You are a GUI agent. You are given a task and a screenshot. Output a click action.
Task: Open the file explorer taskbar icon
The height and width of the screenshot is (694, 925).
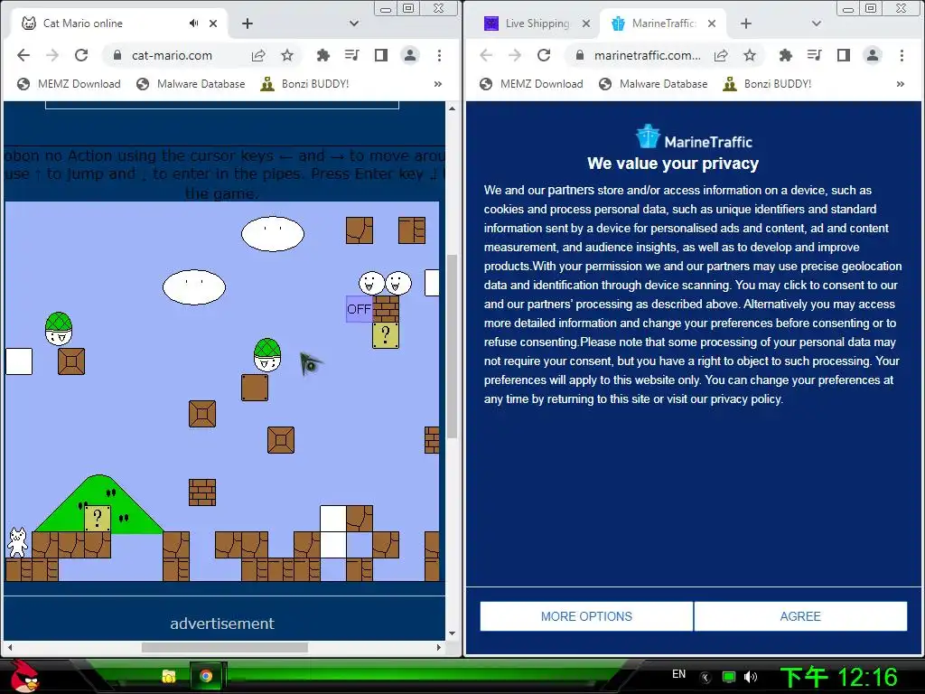pyautogui.click(x=169, y=676)
